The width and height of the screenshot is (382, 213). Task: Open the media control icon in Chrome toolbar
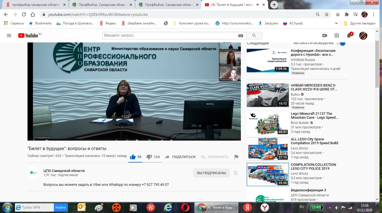pos(355,14)
